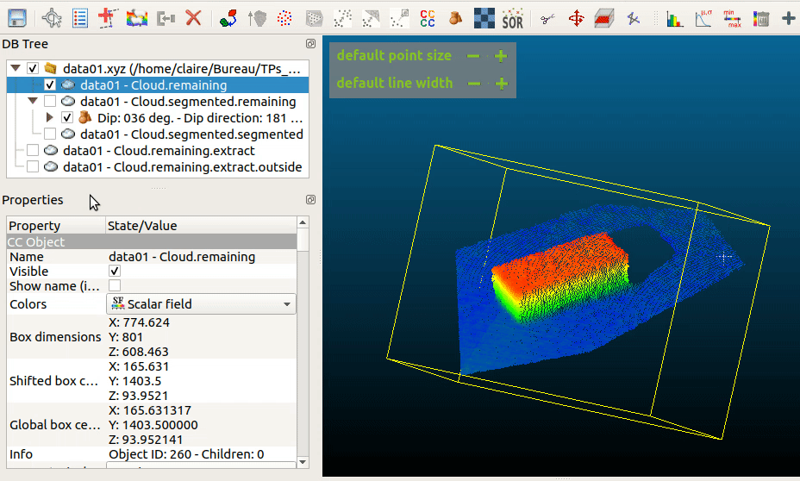800x481 pixels.
Task: Decrease default point size with minus
Action: 473,55
